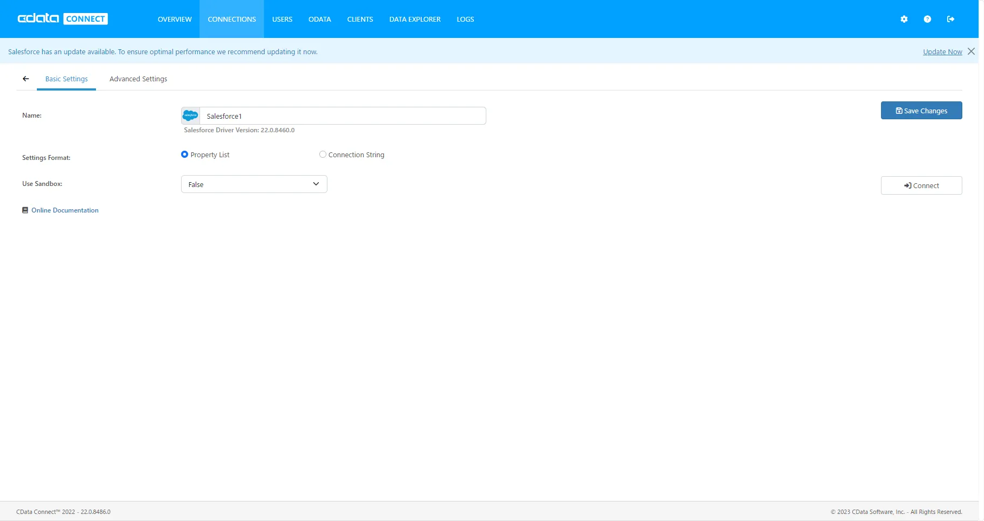984x521 pixels.
Task: Click the Salesforce1 name input field
Action: point(344,115)
